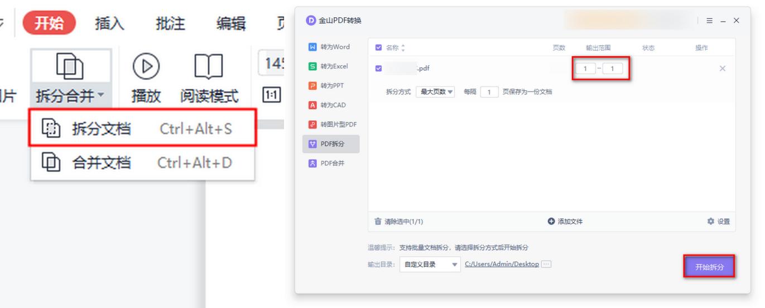
Task: Select Convert to Excel (转为Excel) in sidebar
Action: (x=332, y=66)
